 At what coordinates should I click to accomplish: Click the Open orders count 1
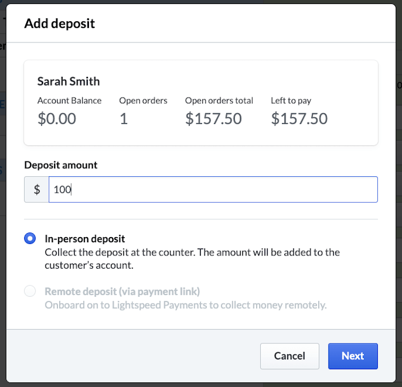[x=123, y=119]
